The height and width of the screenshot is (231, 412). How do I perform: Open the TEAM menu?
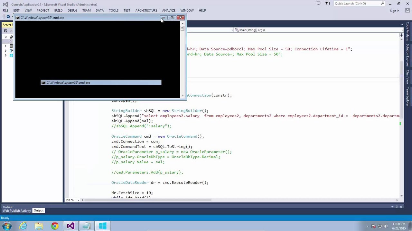[87, 10]
